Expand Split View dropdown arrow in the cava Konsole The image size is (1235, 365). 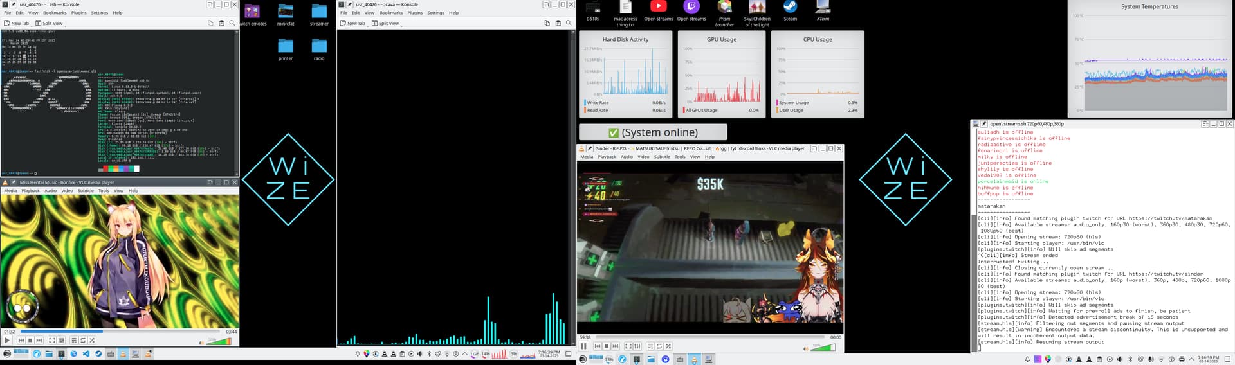[x=402, y=25]
